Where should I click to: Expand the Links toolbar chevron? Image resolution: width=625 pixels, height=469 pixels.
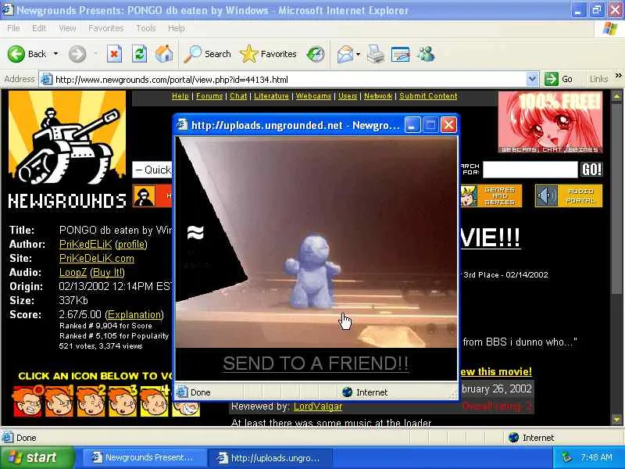[618, 75]
